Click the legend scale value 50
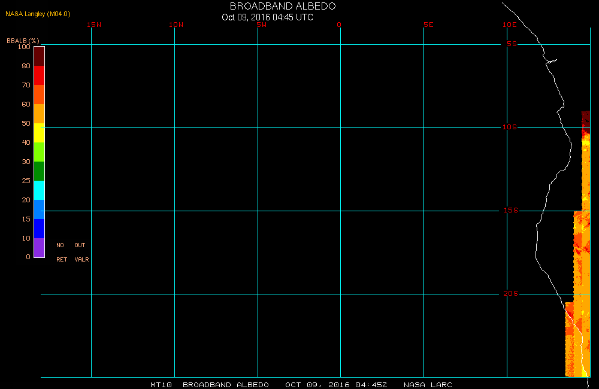 (26, 123)
